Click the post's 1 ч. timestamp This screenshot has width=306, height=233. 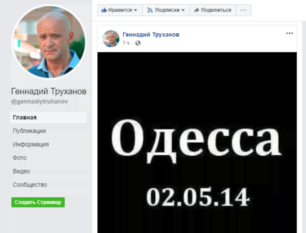click(x=126, y=43)
